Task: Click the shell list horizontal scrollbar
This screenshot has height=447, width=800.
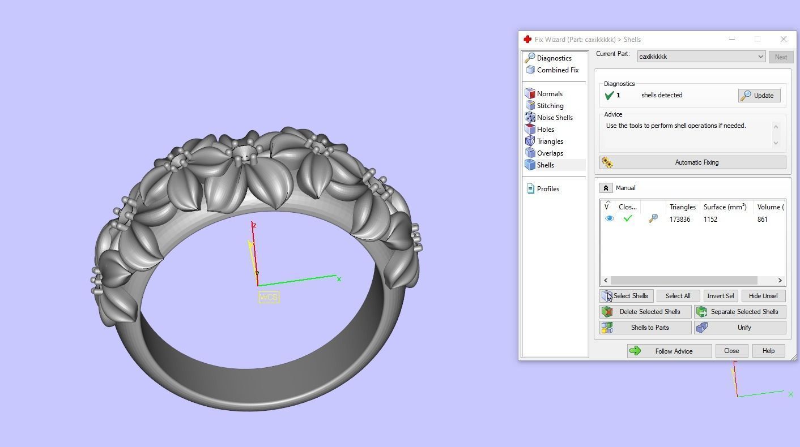Action: [x=684, y=281]
